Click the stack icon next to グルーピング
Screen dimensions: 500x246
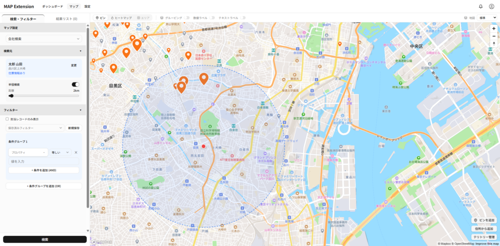pos(162,18)
